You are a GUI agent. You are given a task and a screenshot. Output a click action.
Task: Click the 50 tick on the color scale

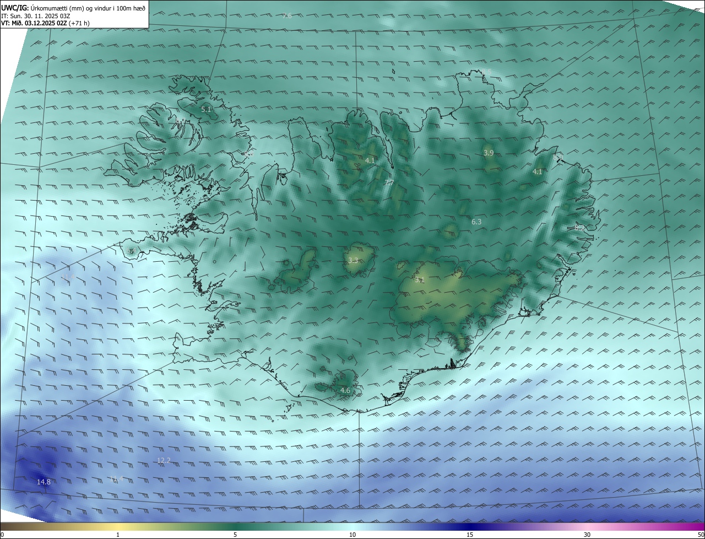point(701,535)
